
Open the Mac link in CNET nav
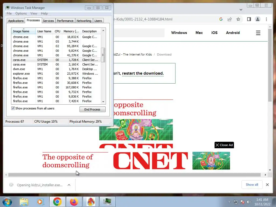click(x=199, y=33)
